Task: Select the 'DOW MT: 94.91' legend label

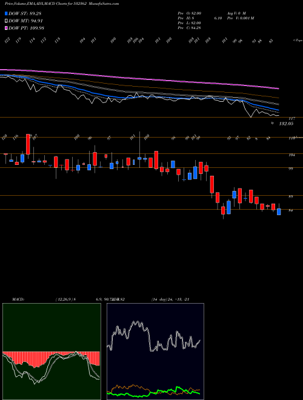Action: tap(25, 21)
